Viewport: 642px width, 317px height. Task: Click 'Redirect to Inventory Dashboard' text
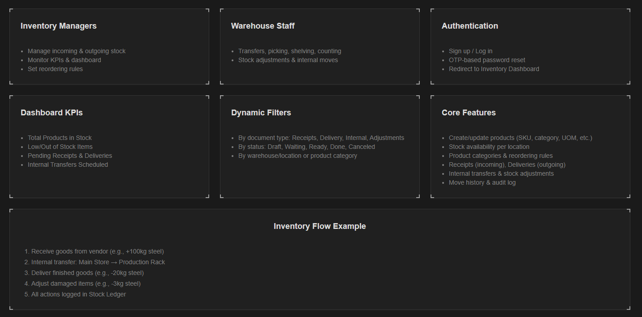[x=494, y=69]
